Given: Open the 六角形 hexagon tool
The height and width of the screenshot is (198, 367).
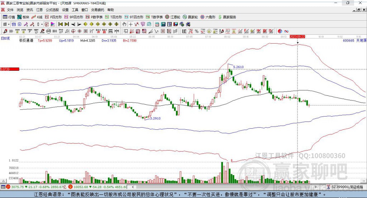Looking at the screenshot, I should [208, 17].
